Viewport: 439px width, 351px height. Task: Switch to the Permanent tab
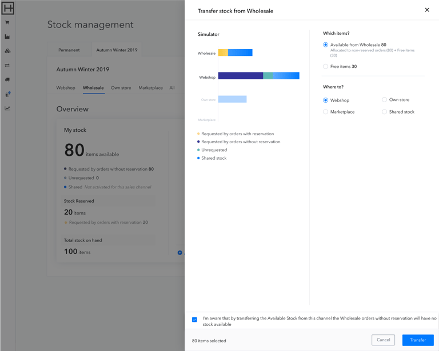click(x=69, y=50)
